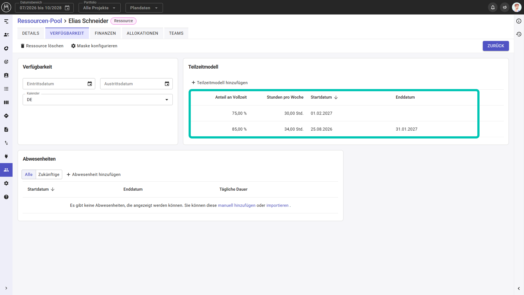This screenshot has height=295, width=524.
Task: Click the info icon on right panel
Action: [x=519, y=21]
